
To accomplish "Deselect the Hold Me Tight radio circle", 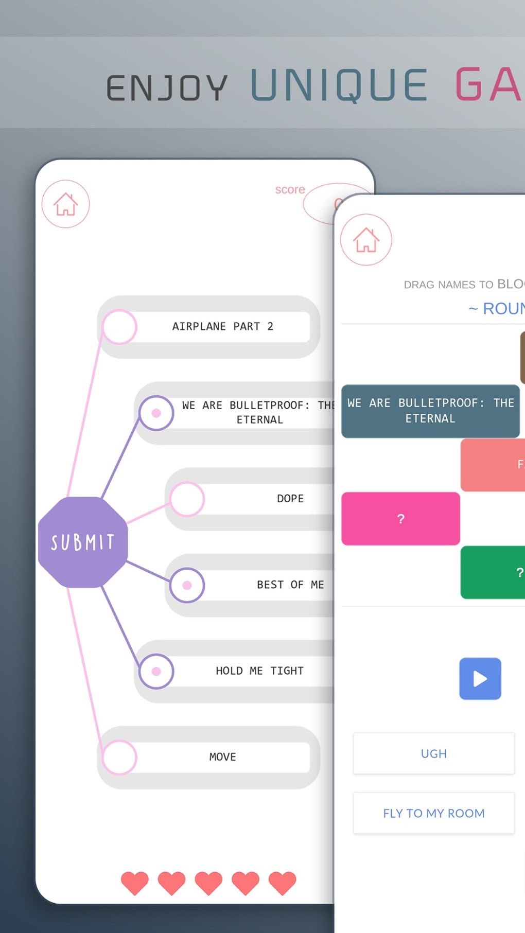I will 156,671.
